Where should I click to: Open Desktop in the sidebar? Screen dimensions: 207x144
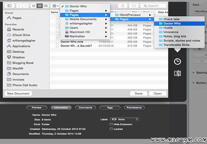click(15, 52)
